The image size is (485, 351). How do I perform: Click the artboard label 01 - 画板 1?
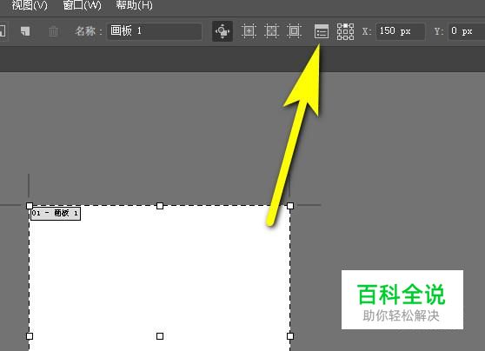tap(56, 214)
